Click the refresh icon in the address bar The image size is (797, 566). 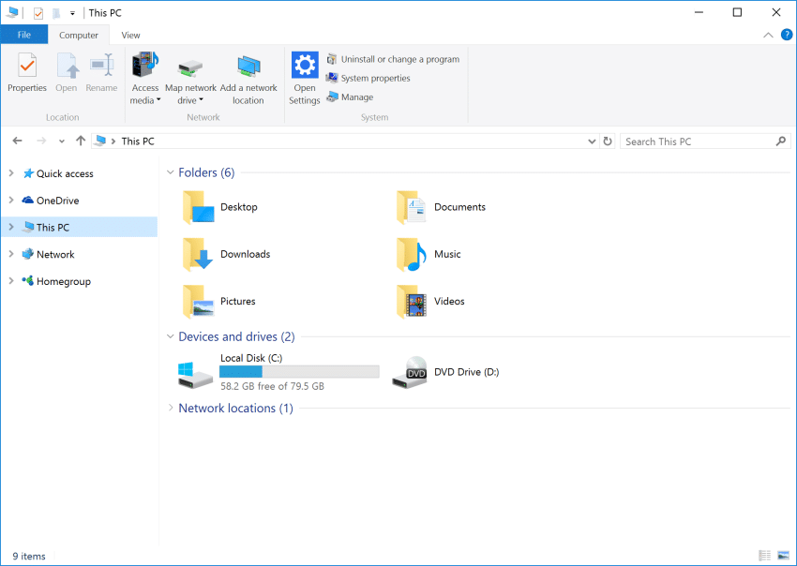pos(608,141)
